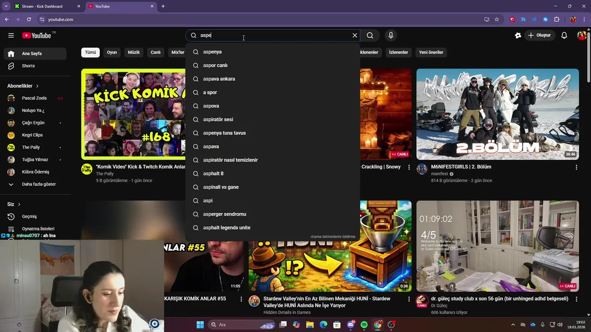Select the Mix'ler filter chip
The width and height of the screenshot is (591, 332).
click(178, 53)
